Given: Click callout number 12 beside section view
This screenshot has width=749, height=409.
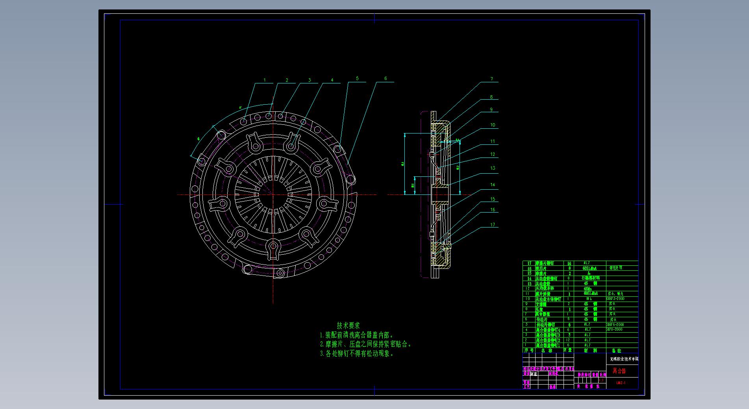Looking at the screenshot, I should [x=493, y=154].
